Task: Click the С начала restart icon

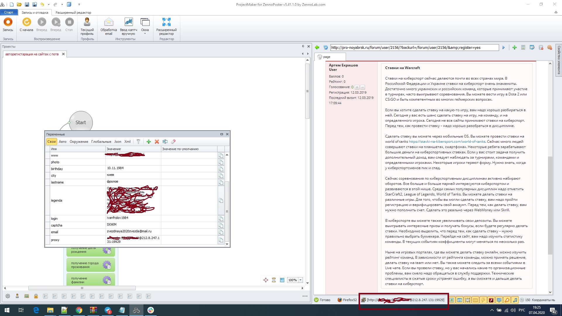Action: [26, 22]
